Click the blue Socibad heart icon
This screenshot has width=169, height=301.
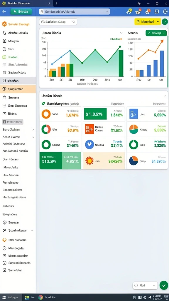[89, 145]
